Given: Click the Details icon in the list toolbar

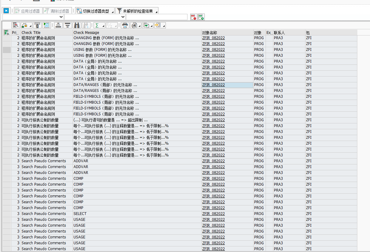Looking at the screenshot, I should 16,25.
